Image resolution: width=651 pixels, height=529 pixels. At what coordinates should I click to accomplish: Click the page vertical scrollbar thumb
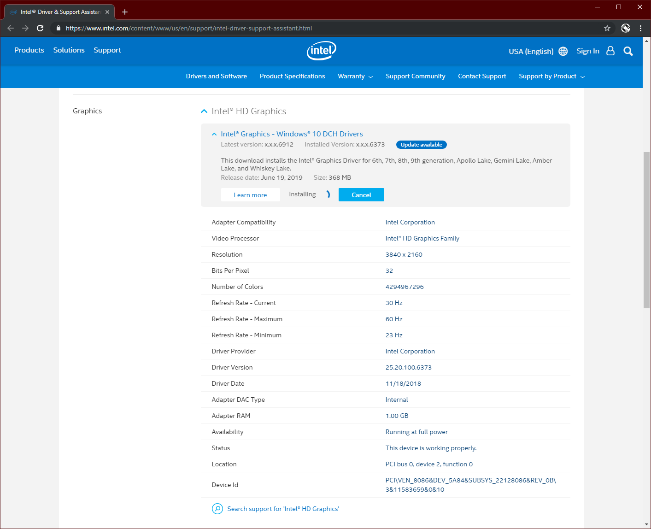click(646, 230)
